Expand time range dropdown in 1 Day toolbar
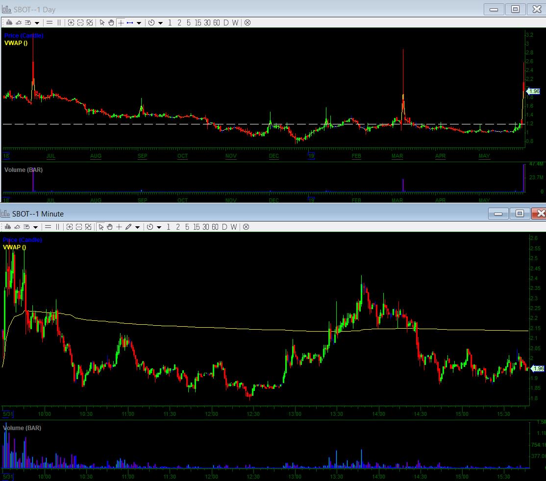The width and height of the screenshot is (546, 481). tap(161, 23)
